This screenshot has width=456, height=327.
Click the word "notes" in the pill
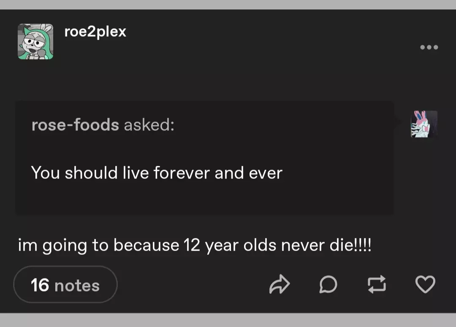click(x=77, y=286)
